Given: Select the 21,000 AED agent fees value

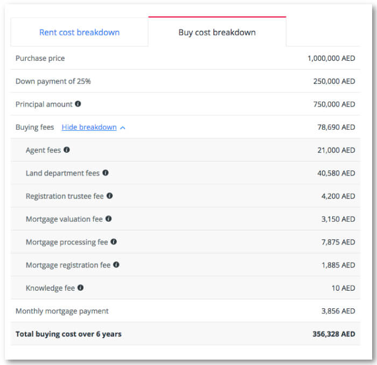Looking at the screenshot, I should tap(336, 150).
